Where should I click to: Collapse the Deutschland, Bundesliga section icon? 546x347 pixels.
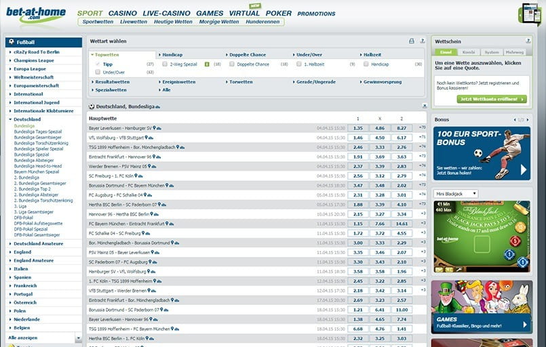coord(424,106)
